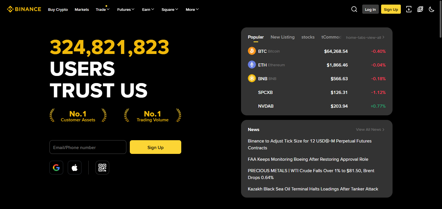
Task: Click Sign Up beside the email field
Action: (x=156, y=147)
